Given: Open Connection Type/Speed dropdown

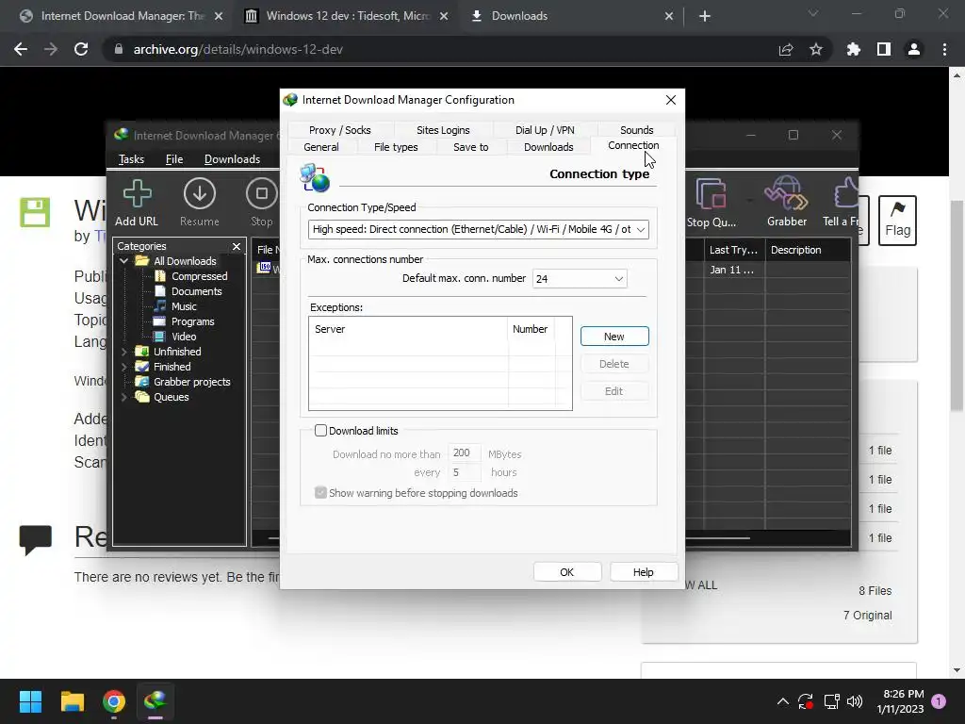Looking at the screenshot, I should [x=478, y=229].
